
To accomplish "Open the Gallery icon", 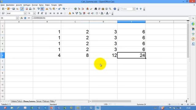I will coord(103,9).
